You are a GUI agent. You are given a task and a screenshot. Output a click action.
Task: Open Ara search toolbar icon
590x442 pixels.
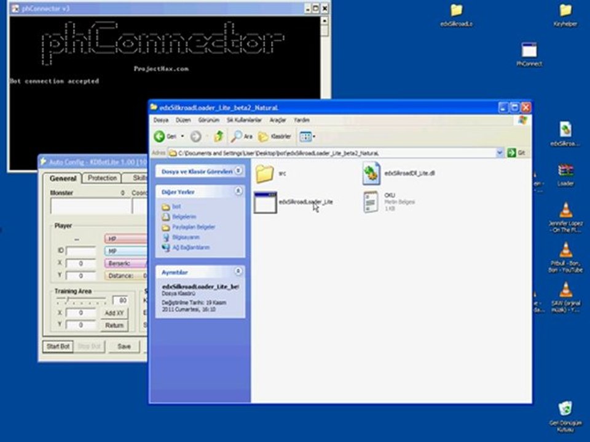pos(236,136)
